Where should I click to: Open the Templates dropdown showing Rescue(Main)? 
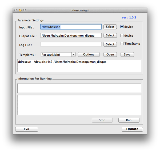click(58, 55)
